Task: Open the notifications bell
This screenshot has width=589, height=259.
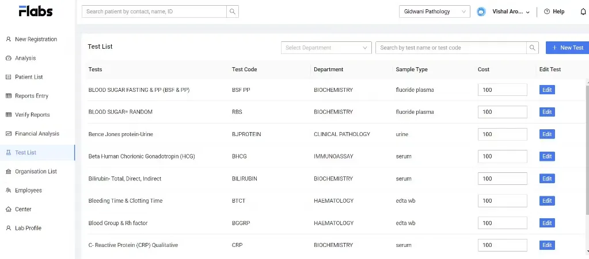Action: click(583, 11)
